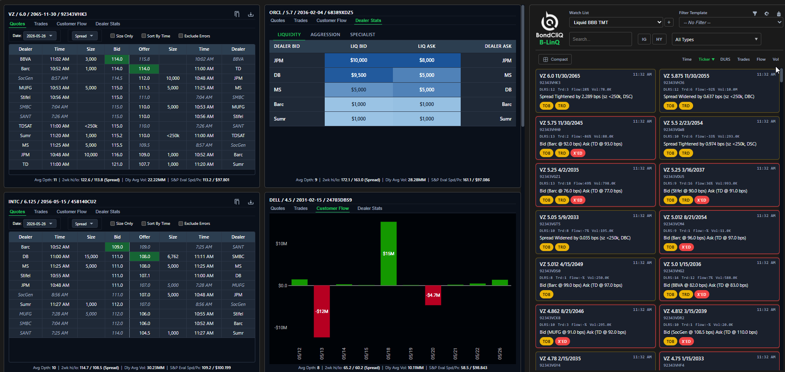Enable Sort By Time in INTC 6.125 panel
Image resolution: width=785 pixels, height=372 pixels.
[x=144, y=224]
